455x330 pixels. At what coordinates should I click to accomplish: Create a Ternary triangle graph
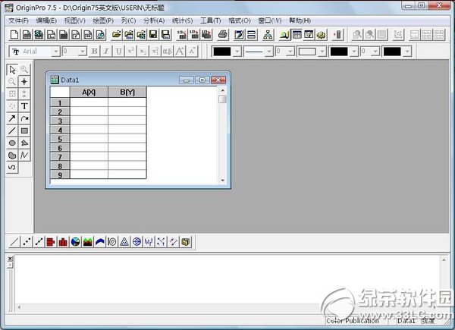click(124, 242)
